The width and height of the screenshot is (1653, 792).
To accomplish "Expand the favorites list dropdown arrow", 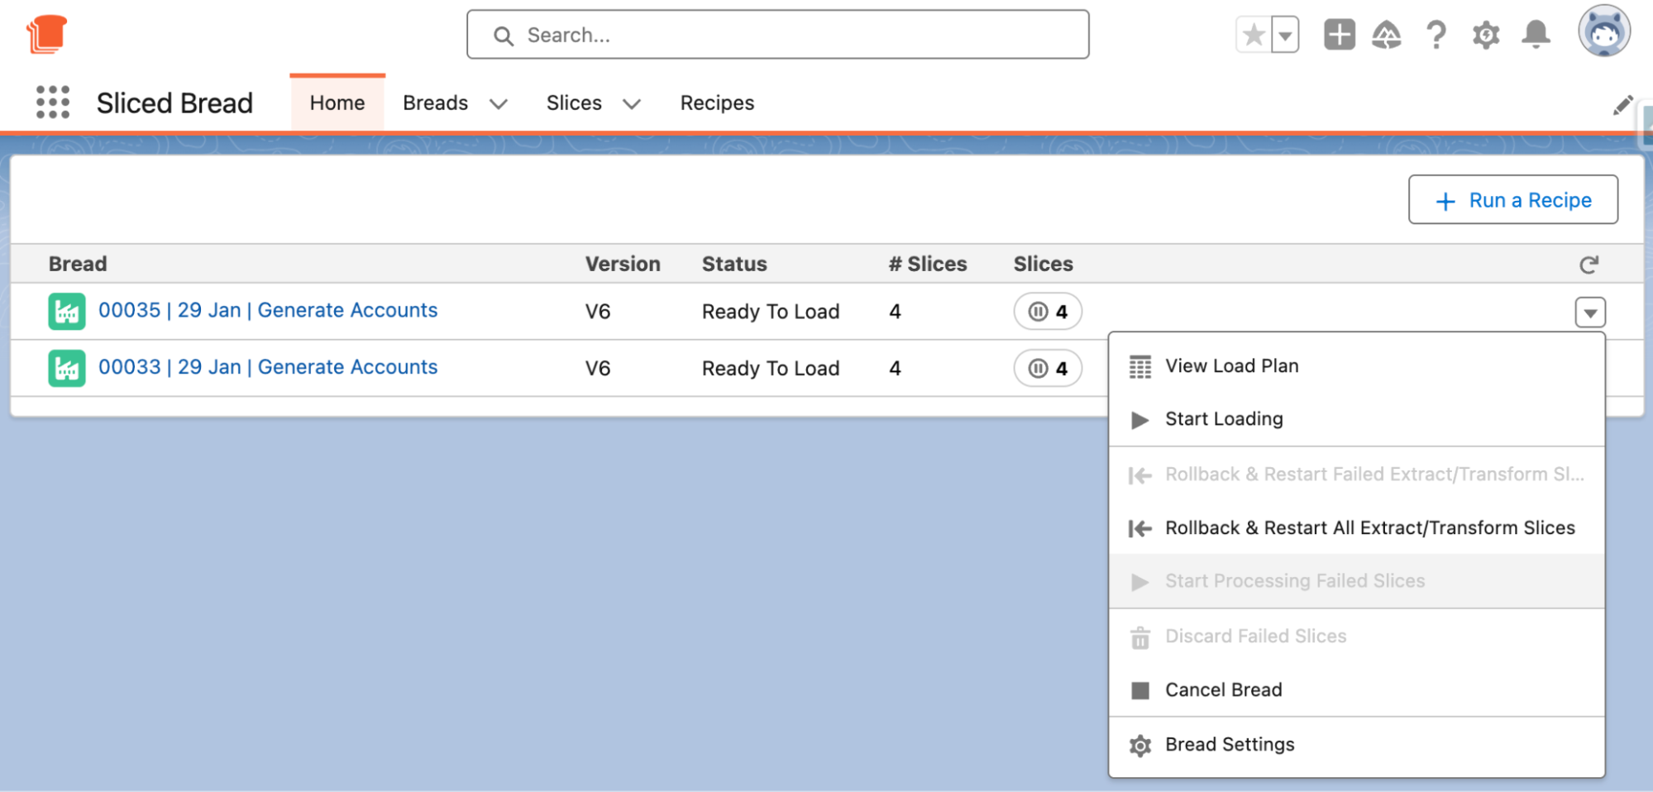I will [x=1285, y=35].
